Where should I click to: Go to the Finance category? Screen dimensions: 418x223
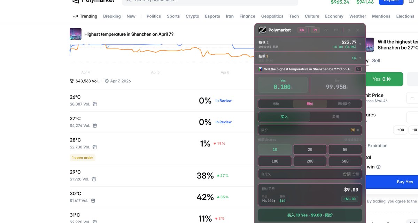tap(247, 16)
